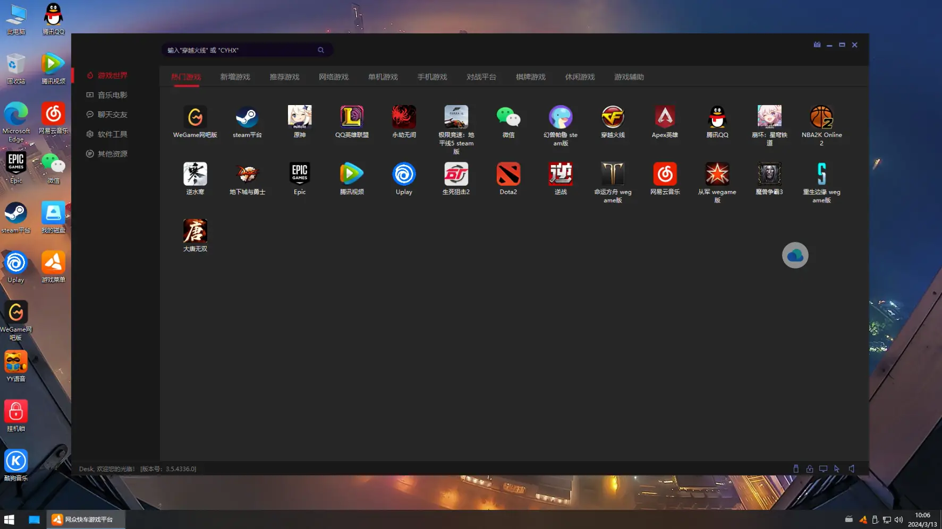Screen dimensions: 942x529
Task: Launch 命运方舟 wegame版
Action: pos(613,183)
